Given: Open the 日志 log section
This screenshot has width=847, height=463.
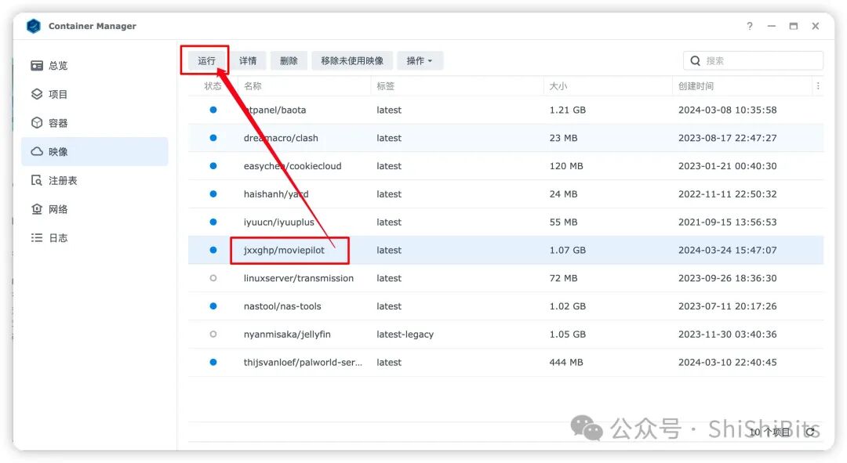Looking at the screenshot, I should pos(95,237).
